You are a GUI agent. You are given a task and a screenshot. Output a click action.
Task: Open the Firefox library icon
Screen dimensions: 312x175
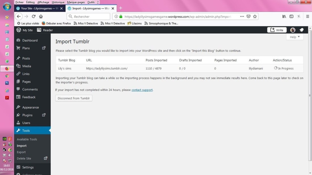pyautogui.click(x=284, y=16)
